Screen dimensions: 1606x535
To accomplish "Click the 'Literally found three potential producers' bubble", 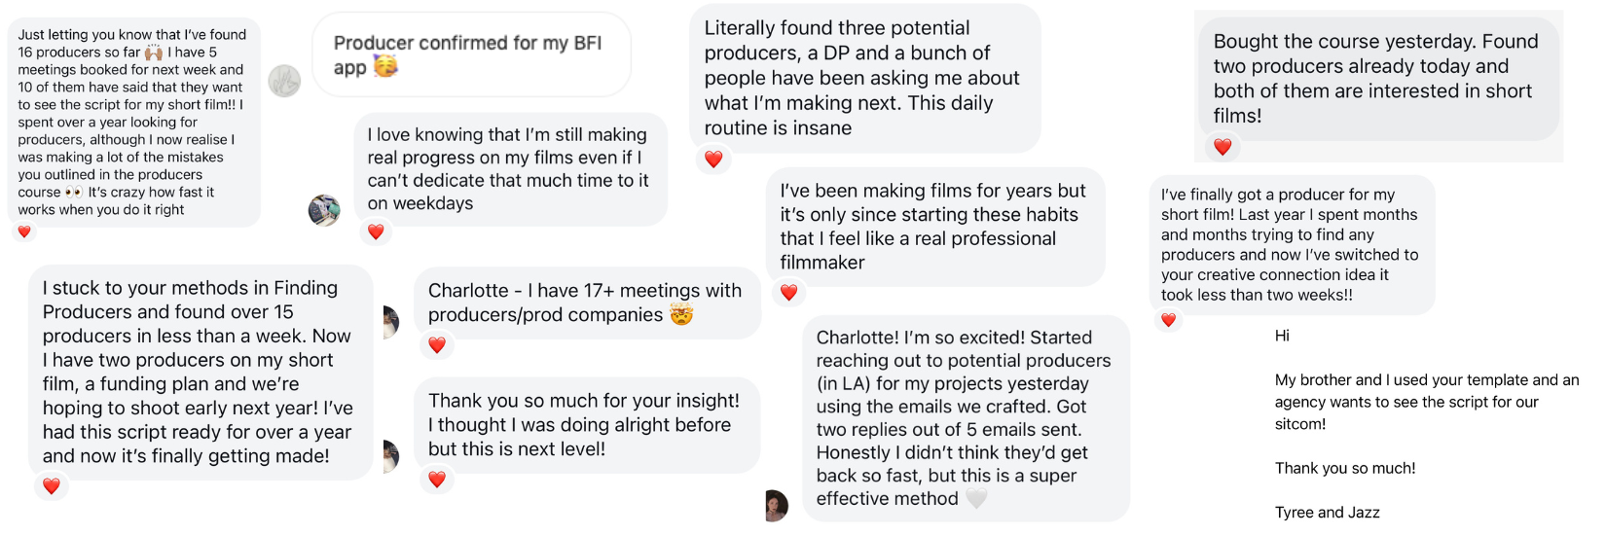I will (x=864, y=78).
